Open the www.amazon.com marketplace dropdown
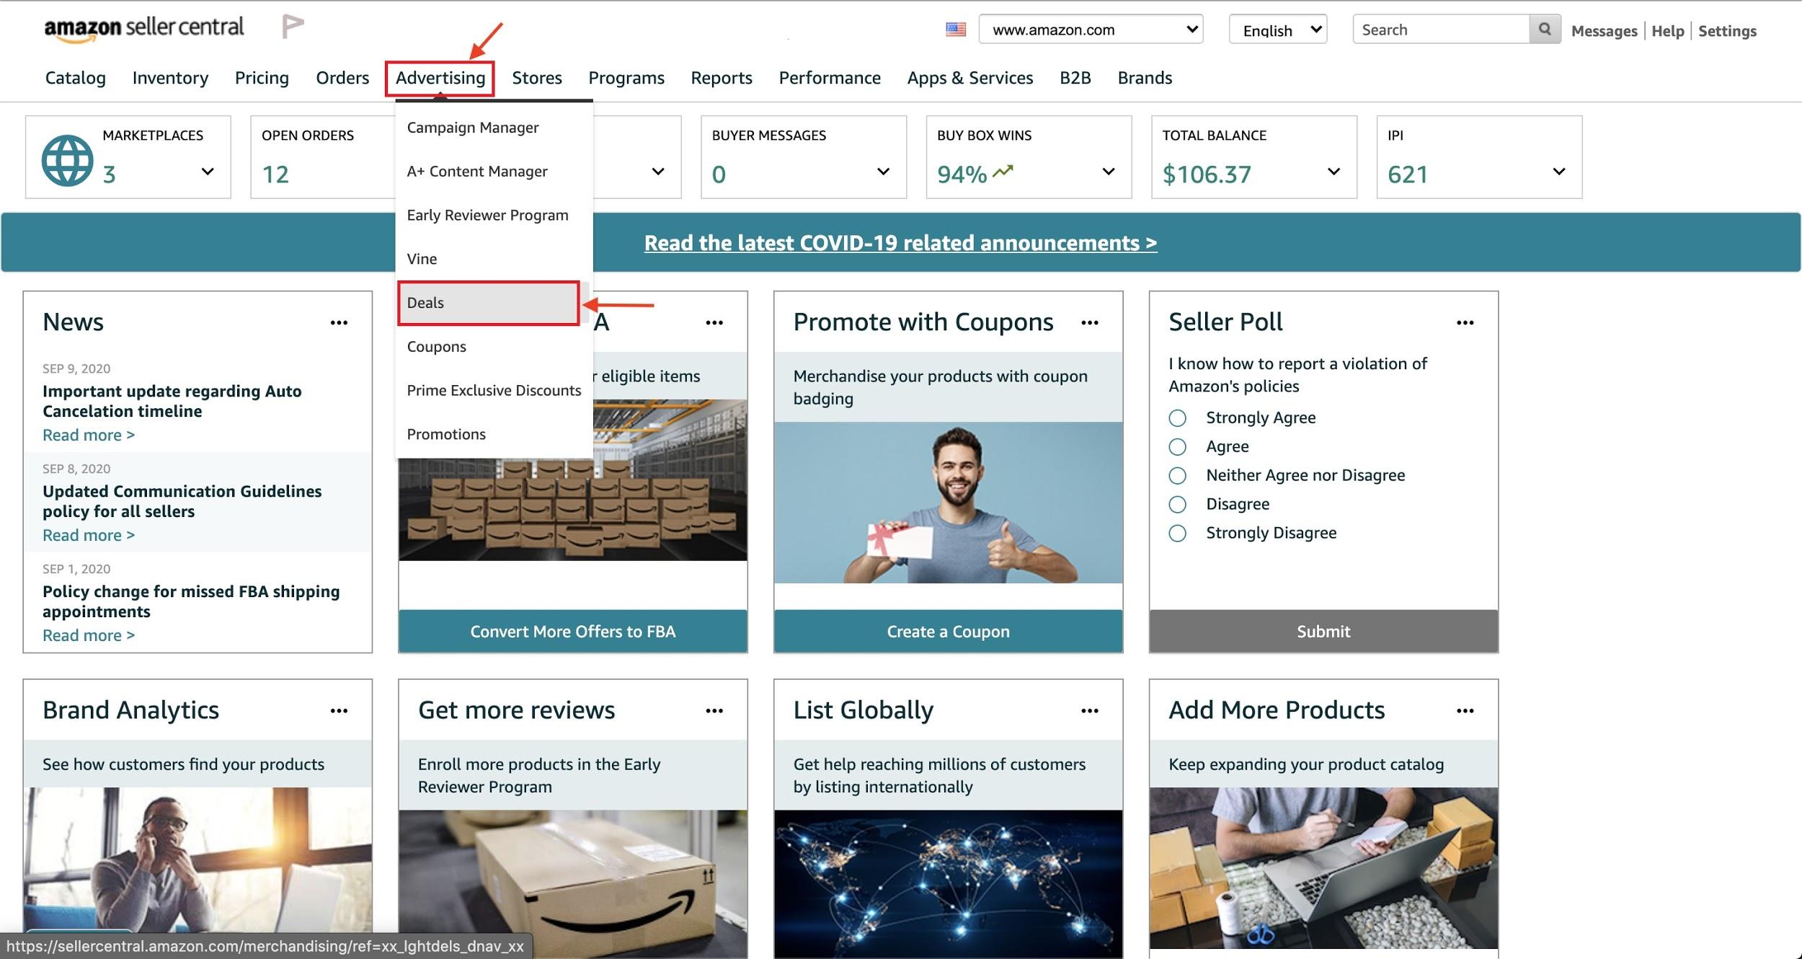The height and width of the screenshot is (959, 1802). [1091, 30]
